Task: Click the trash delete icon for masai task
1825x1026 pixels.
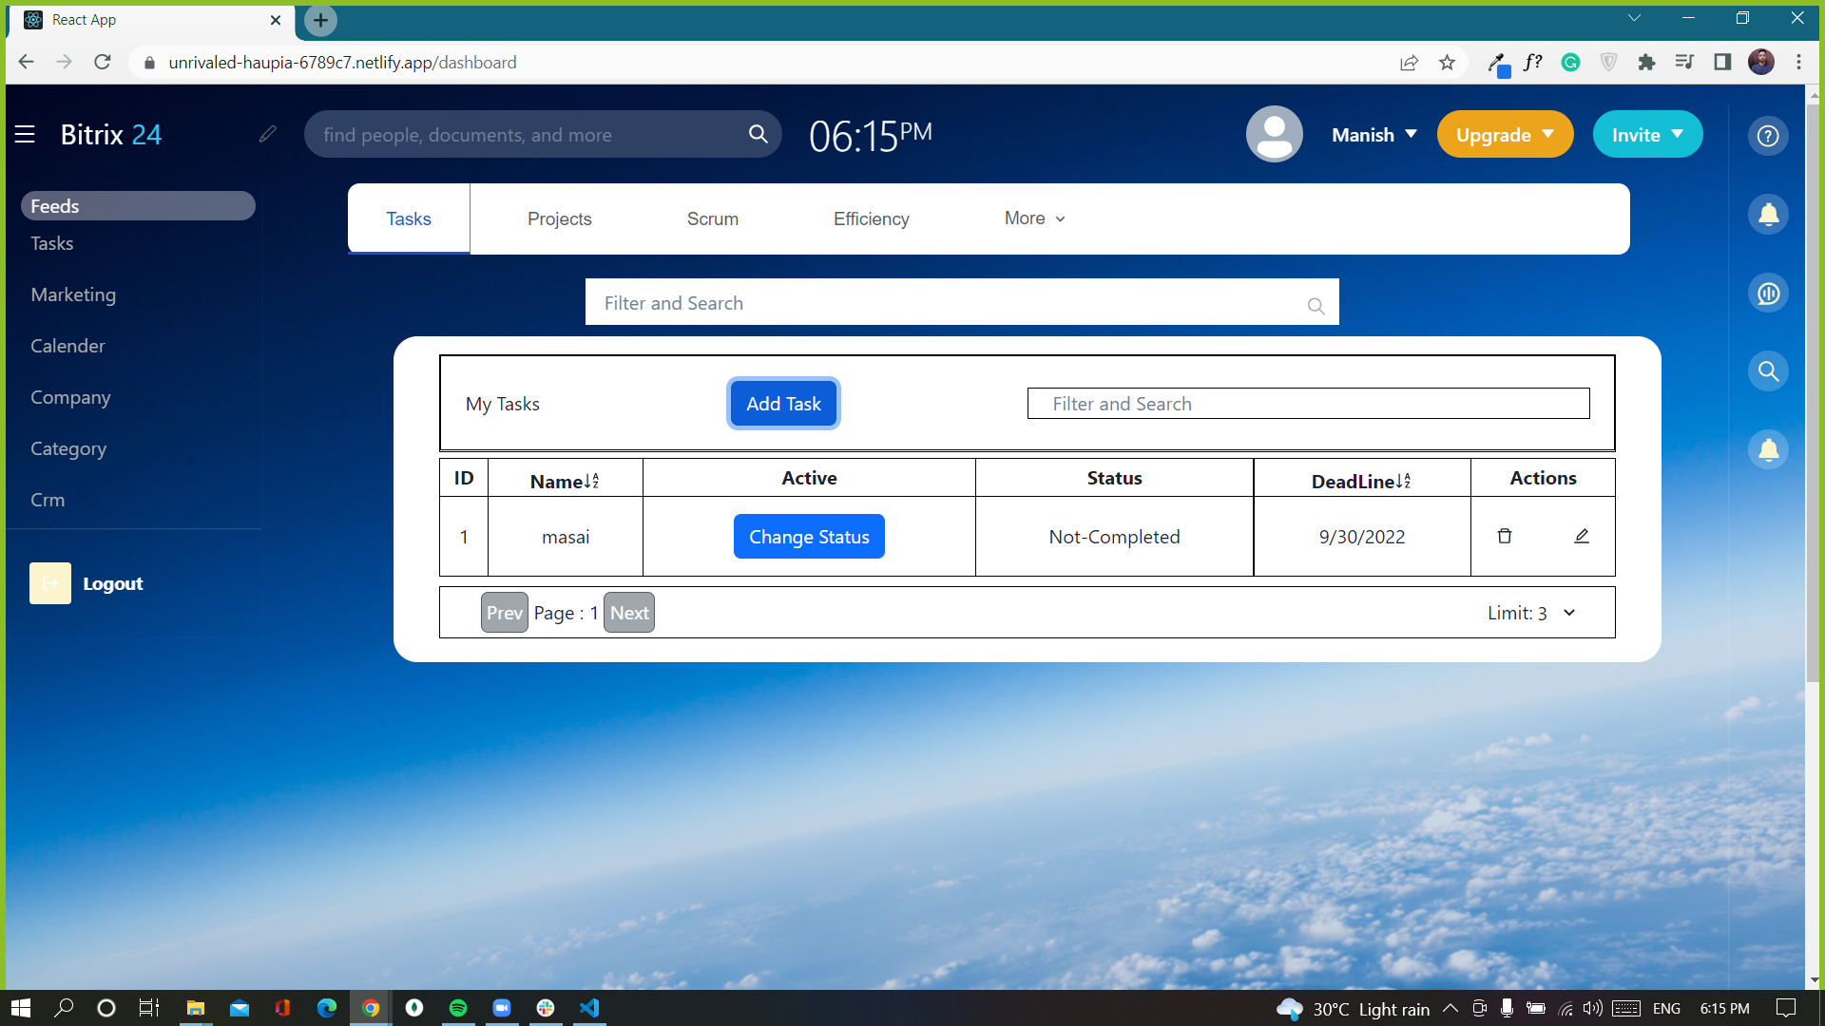Action: (x=1505, y=536)
